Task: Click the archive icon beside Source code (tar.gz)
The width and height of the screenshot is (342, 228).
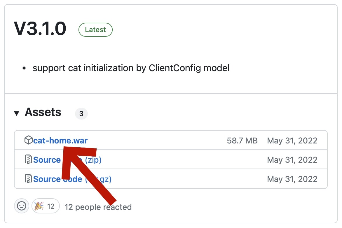Action: [28, 179]
